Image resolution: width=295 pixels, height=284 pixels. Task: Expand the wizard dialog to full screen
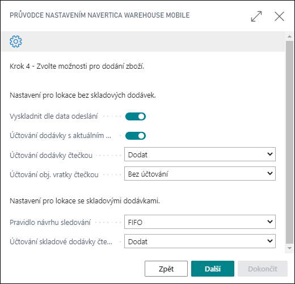[x=256, y=16]
